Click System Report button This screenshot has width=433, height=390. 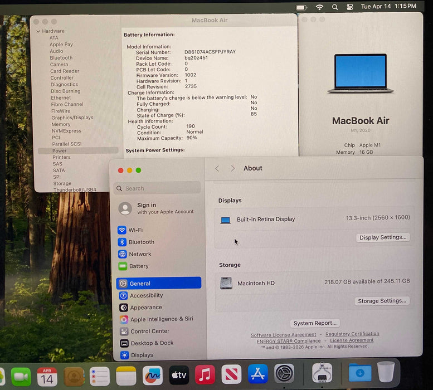tap(315, 323)
